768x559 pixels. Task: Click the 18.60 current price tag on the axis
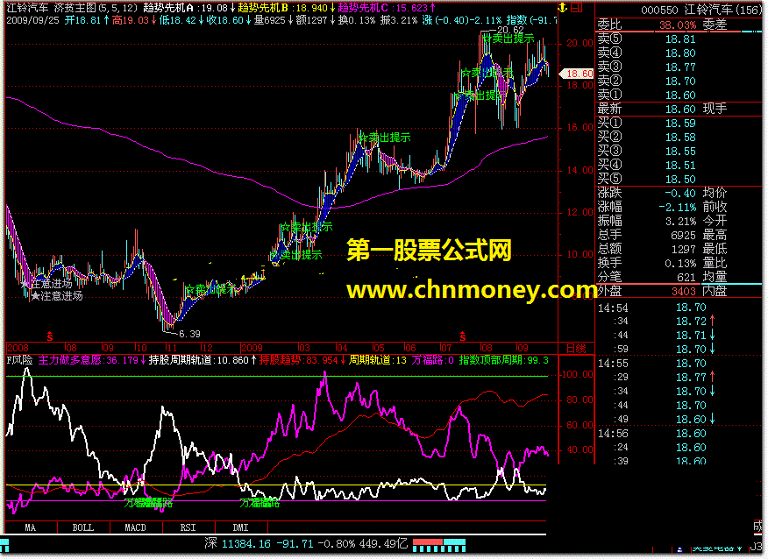click(577, 74)
